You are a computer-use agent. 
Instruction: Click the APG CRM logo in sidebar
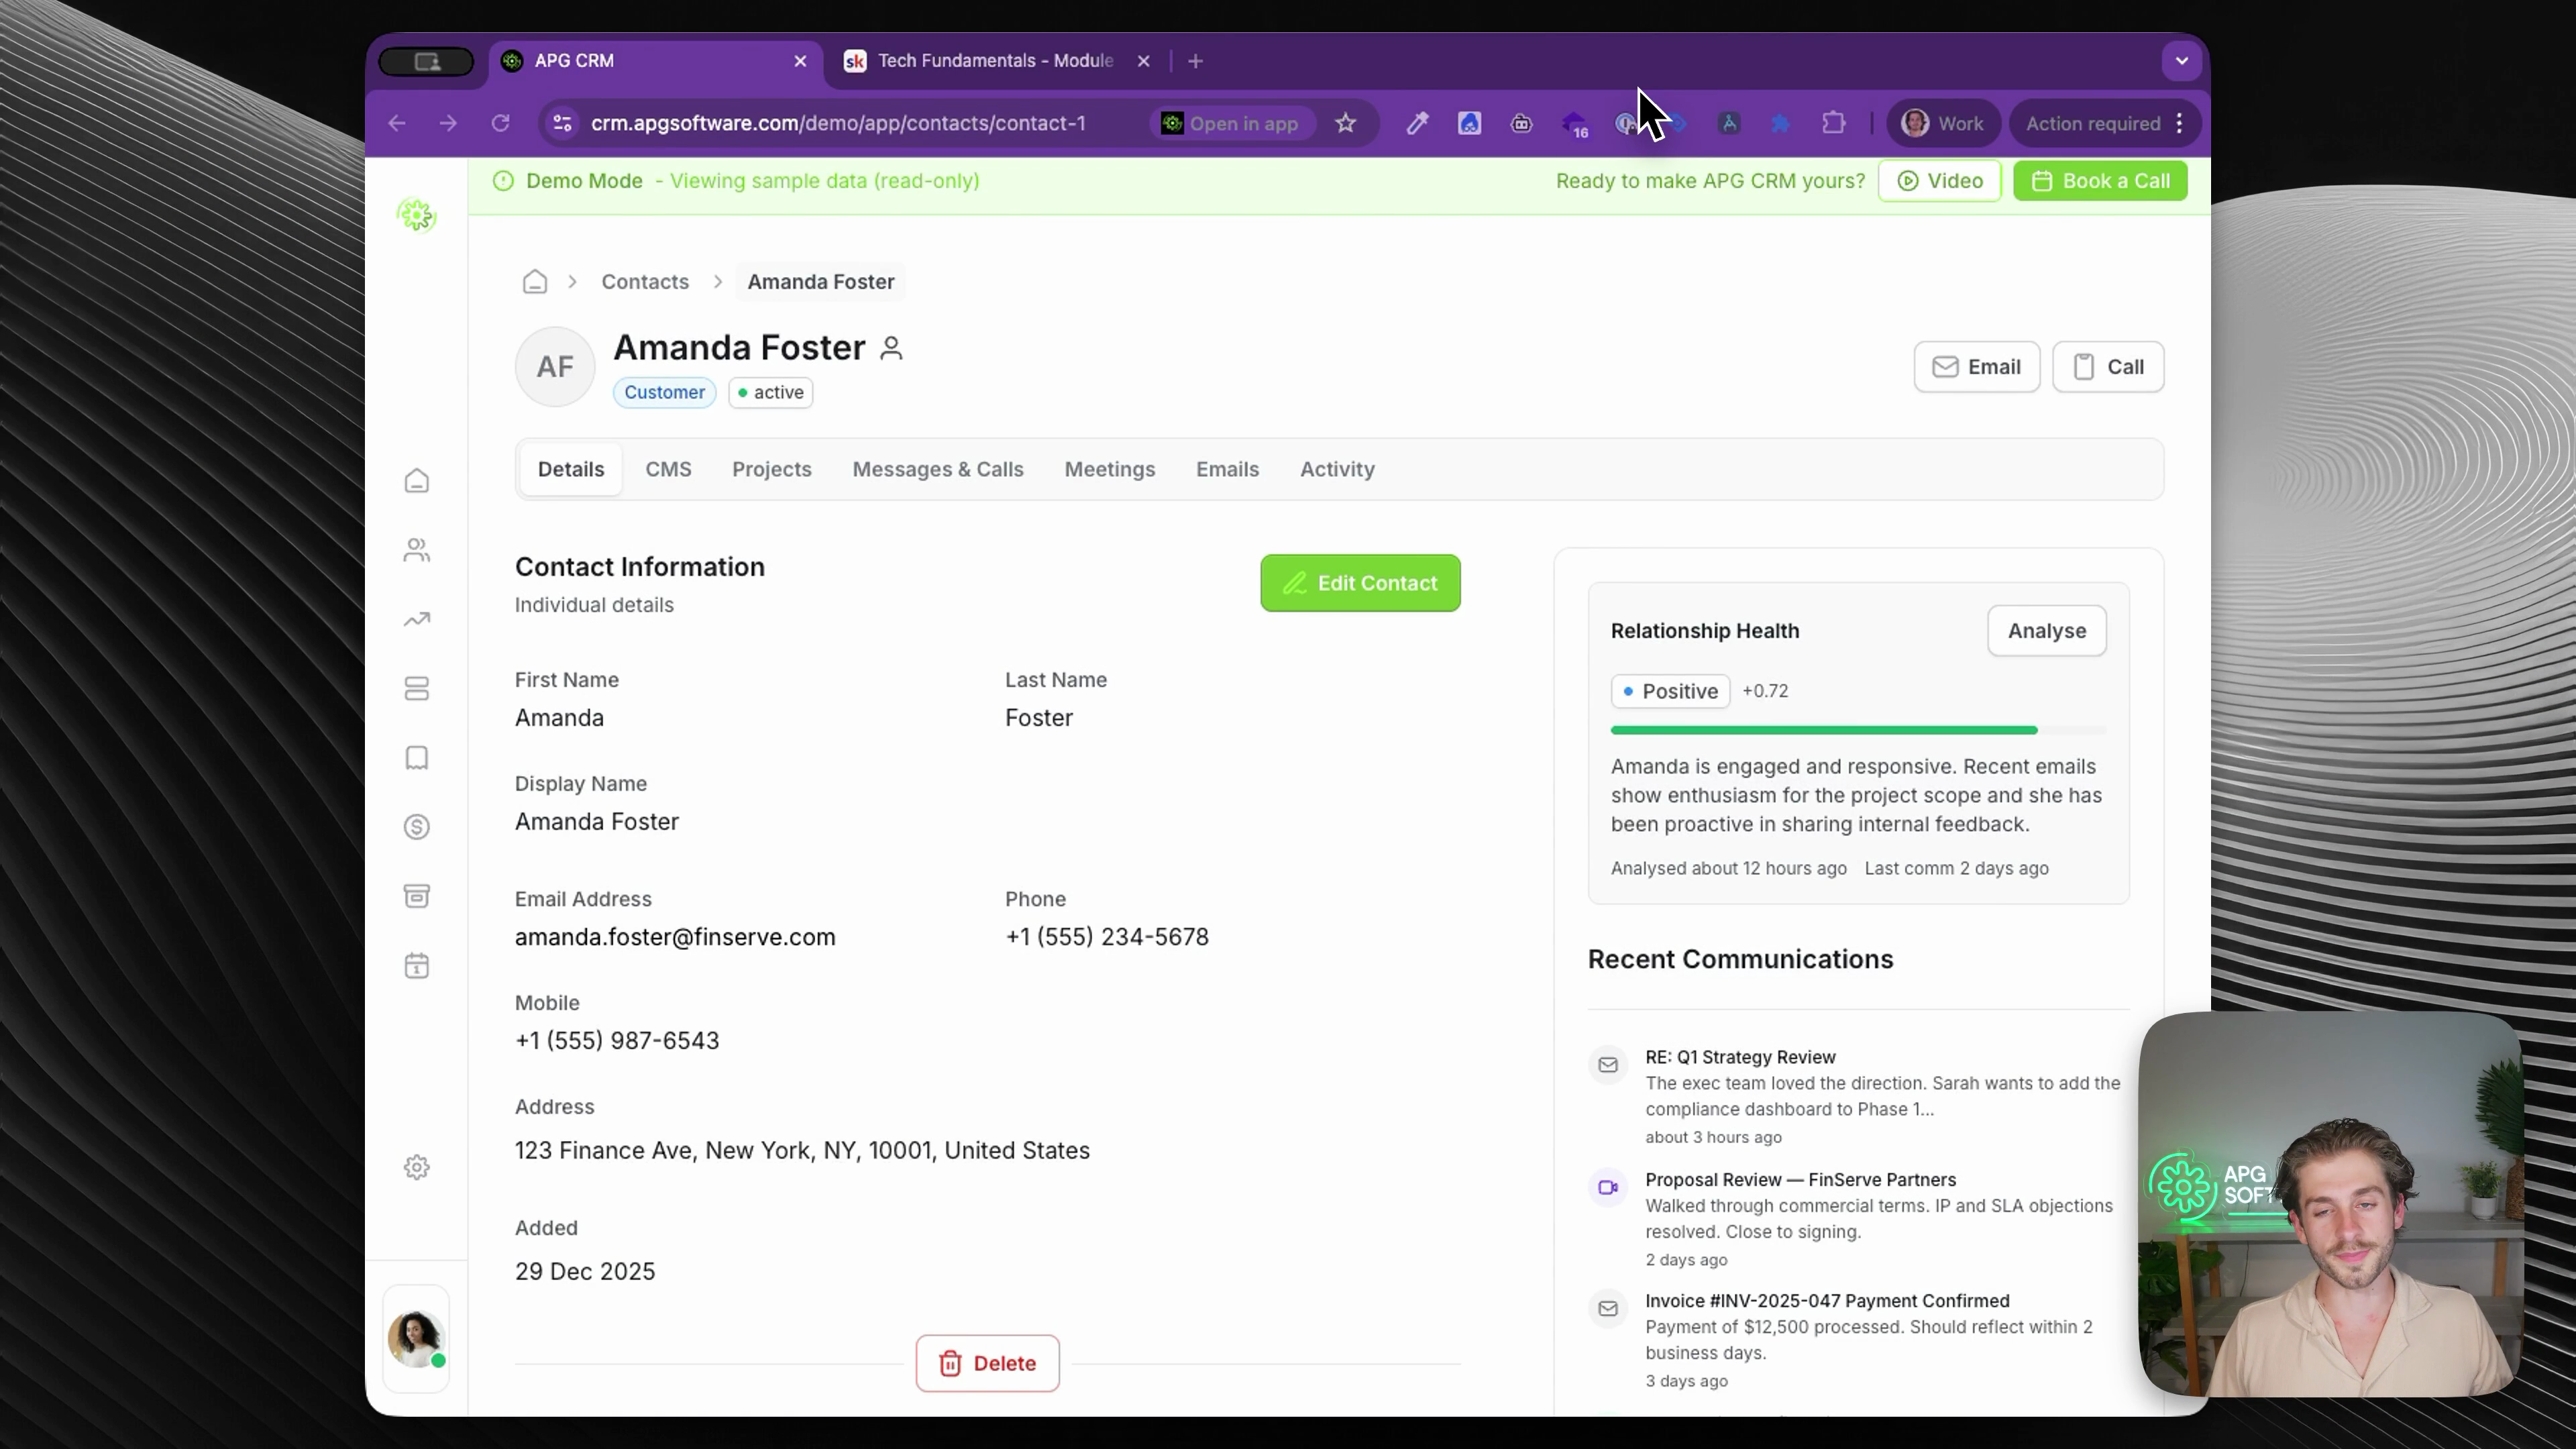(x=417, y=215)
